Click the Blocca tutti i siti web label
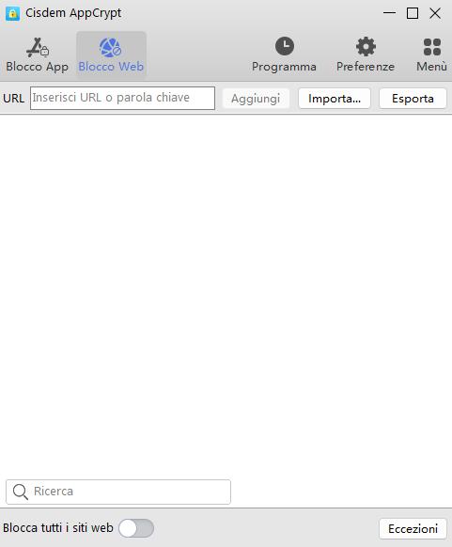 point(58,528)
